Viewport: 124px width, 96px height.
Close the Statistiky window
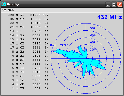120,4
